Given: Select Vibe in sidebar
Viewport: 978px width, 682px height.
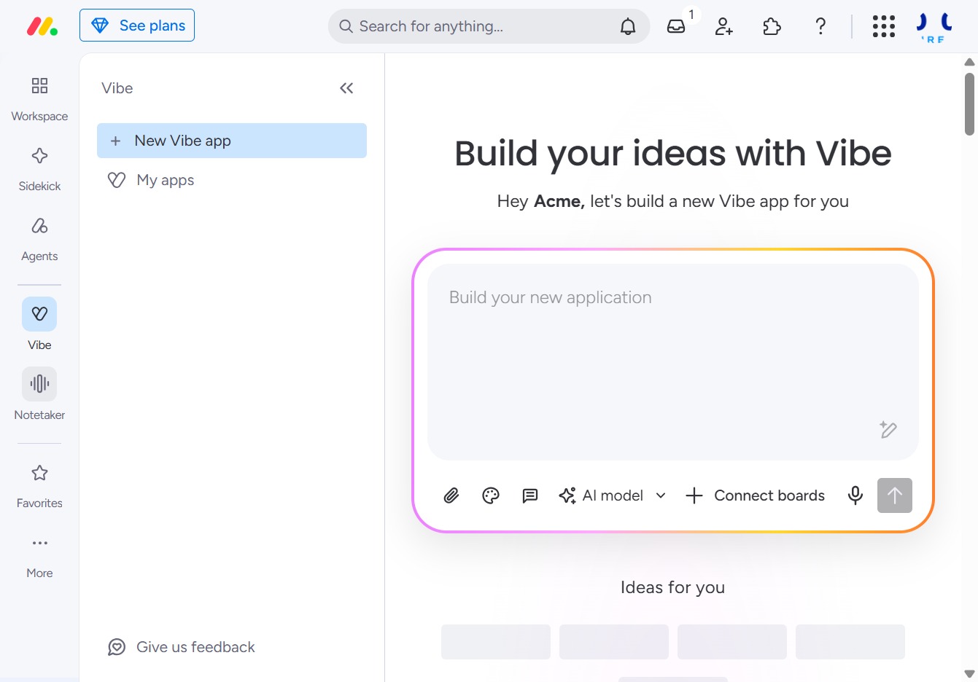Looking at the screenshot, I should (x=39, y=324).
